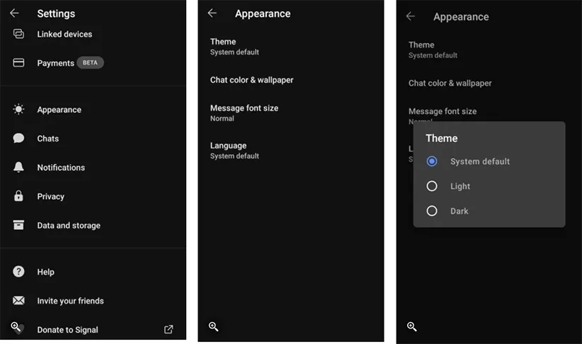This screenshot has height=344, width=582.
Task: Click the Notifications bell icon
Action: 19,168
